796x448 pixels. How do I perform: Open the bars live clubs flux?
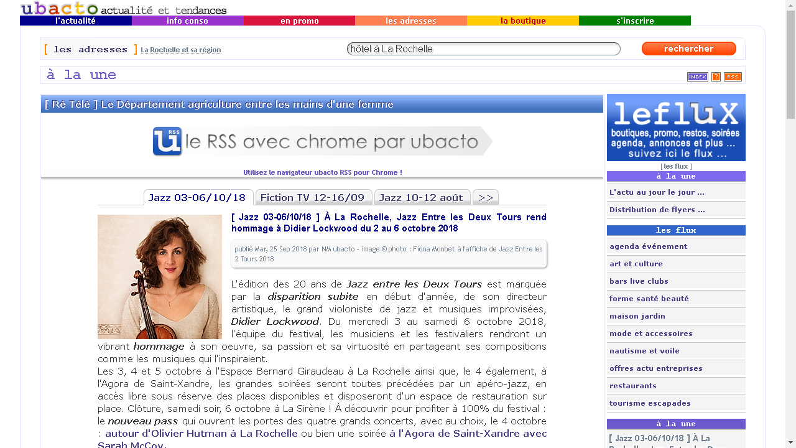coord(676,281)
